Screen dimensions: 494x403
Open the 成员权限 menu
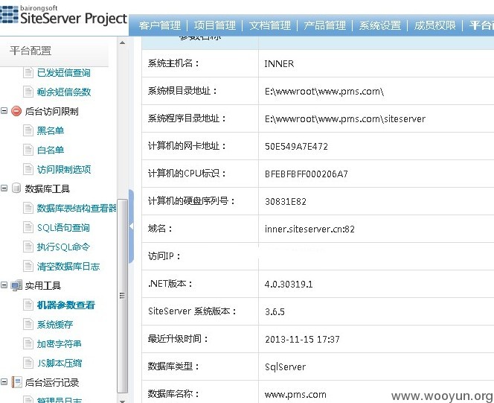coord(434,25)
